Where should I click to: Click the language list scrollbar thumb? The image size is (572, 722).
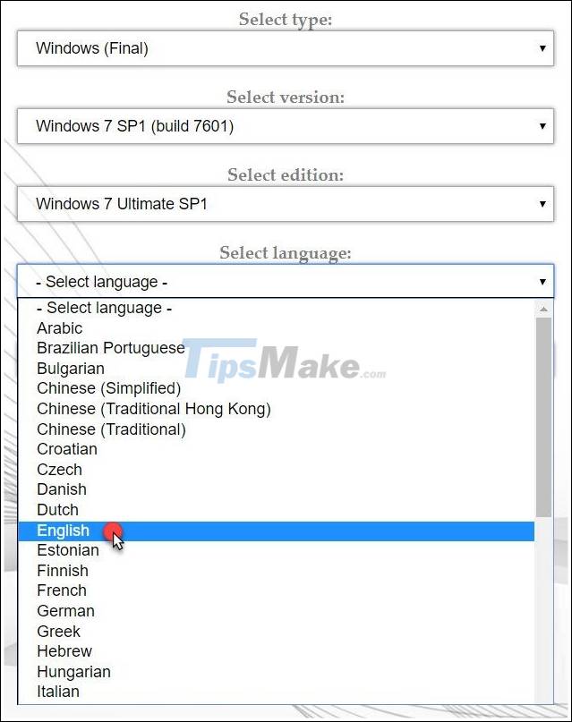pyautogui.click(x=544, y=417)
